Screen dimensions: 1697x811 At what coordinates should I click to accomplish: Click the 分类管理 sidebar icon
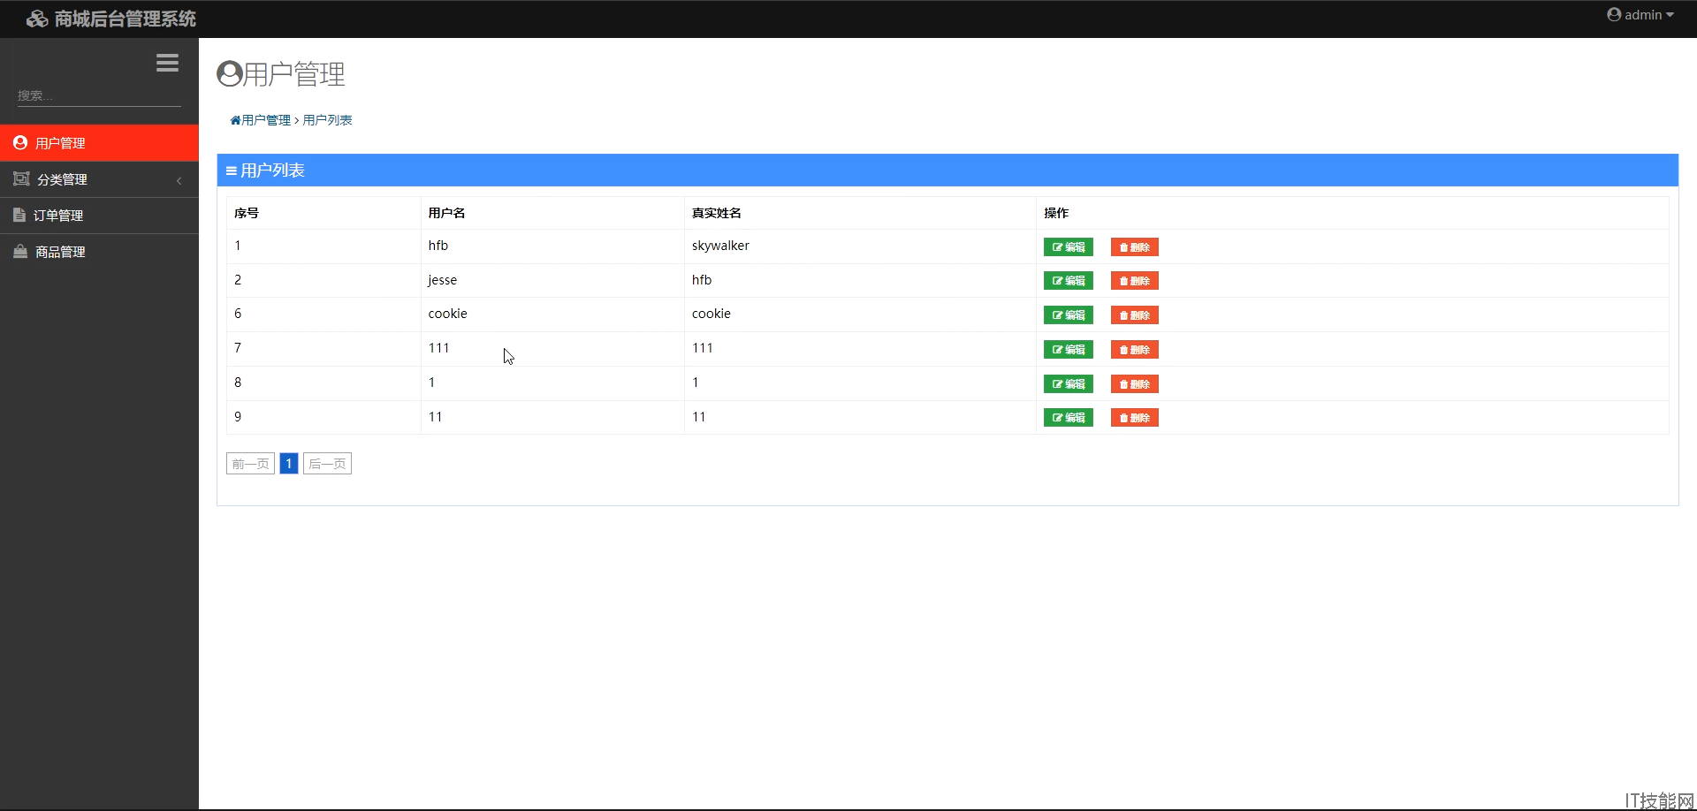point(21,178)
